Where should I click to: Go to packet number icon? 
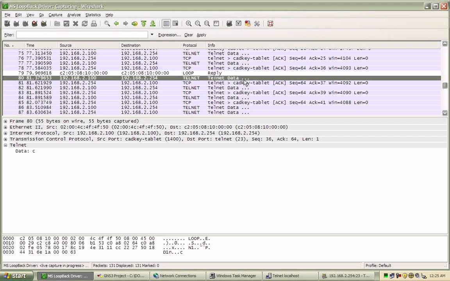134,24
